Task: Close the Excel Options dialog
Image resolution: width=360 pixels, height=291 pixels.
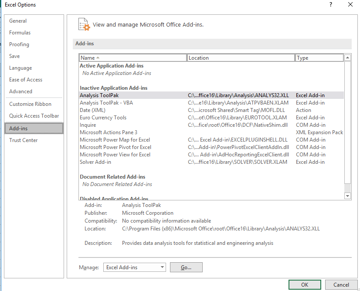Action: 350,5
